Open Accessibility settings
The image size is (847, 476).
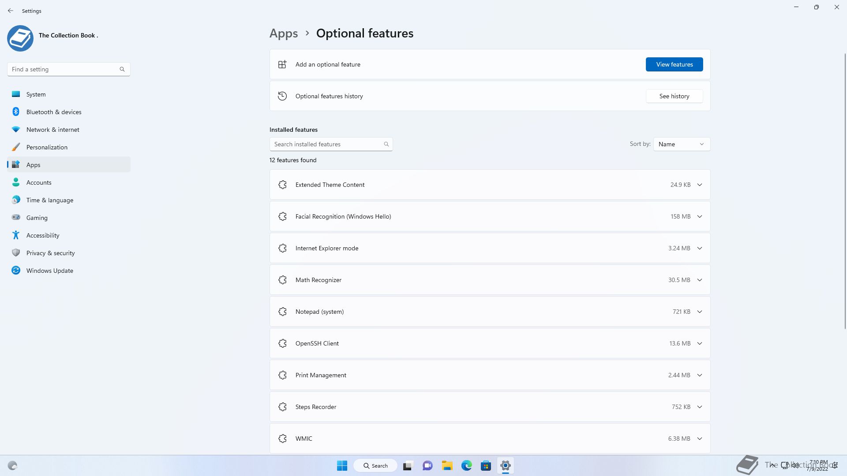[69, 235]
